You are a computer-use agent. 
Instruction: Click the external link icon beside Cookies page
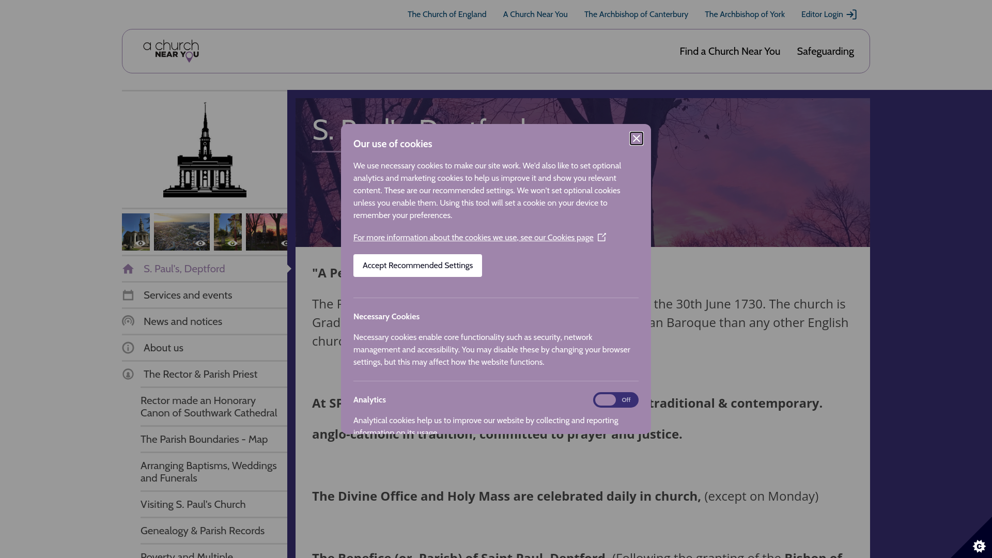click(602, 237)
